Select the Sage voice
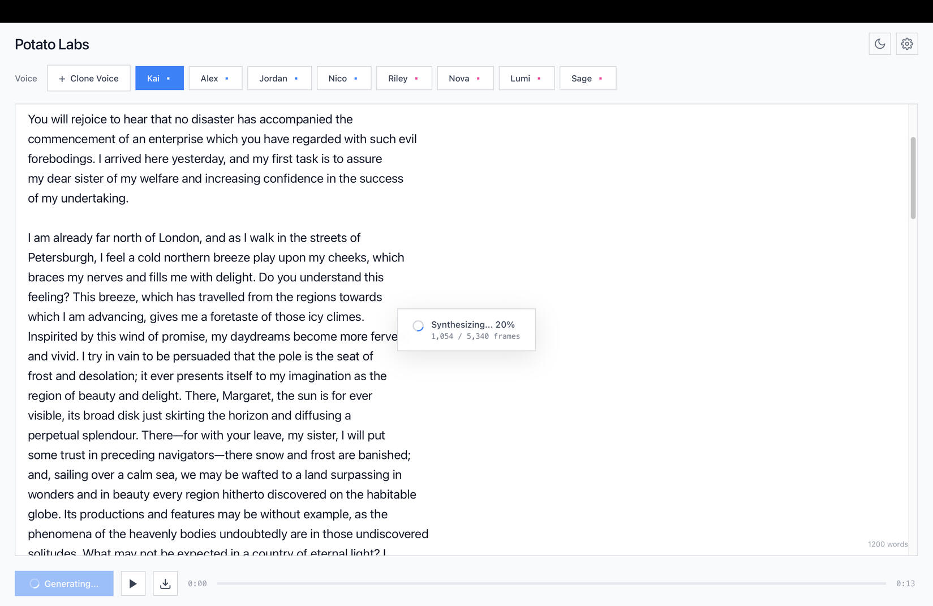This screenshot has width=933, height=606. tap(587, 79)
